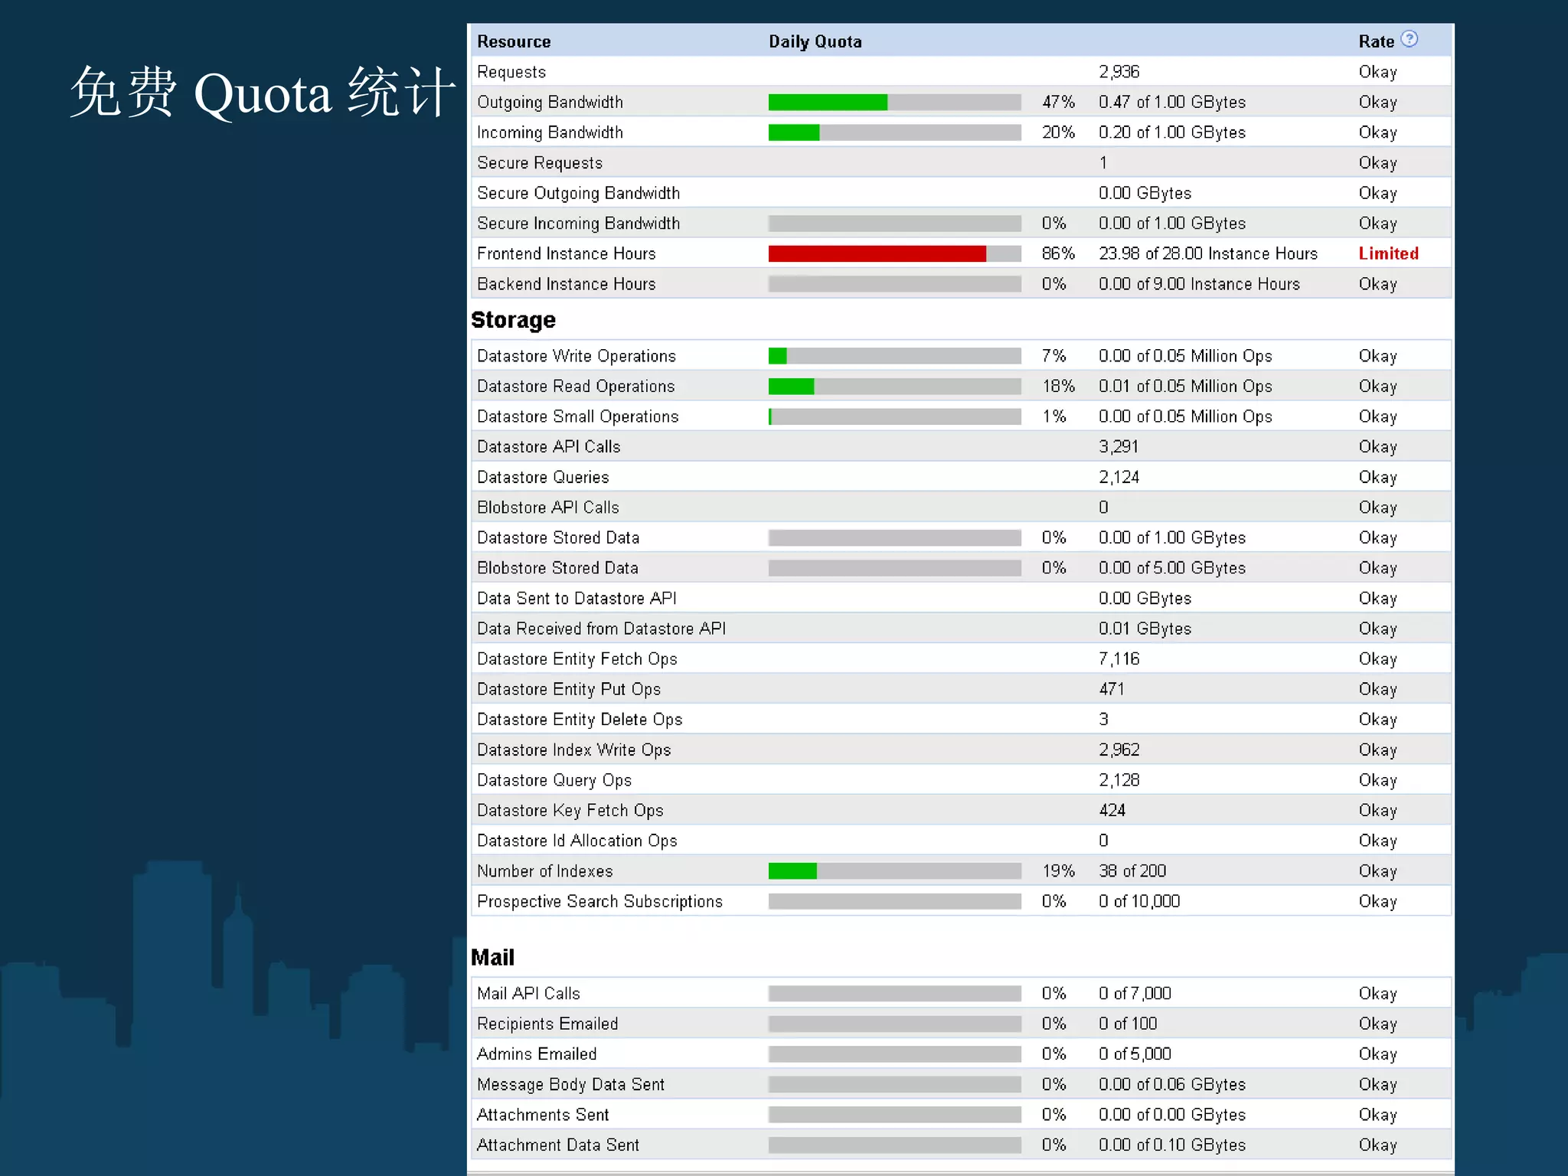
Task: Click the Datastore Write Operations 7% bar
Action: (x=894, y=356)
